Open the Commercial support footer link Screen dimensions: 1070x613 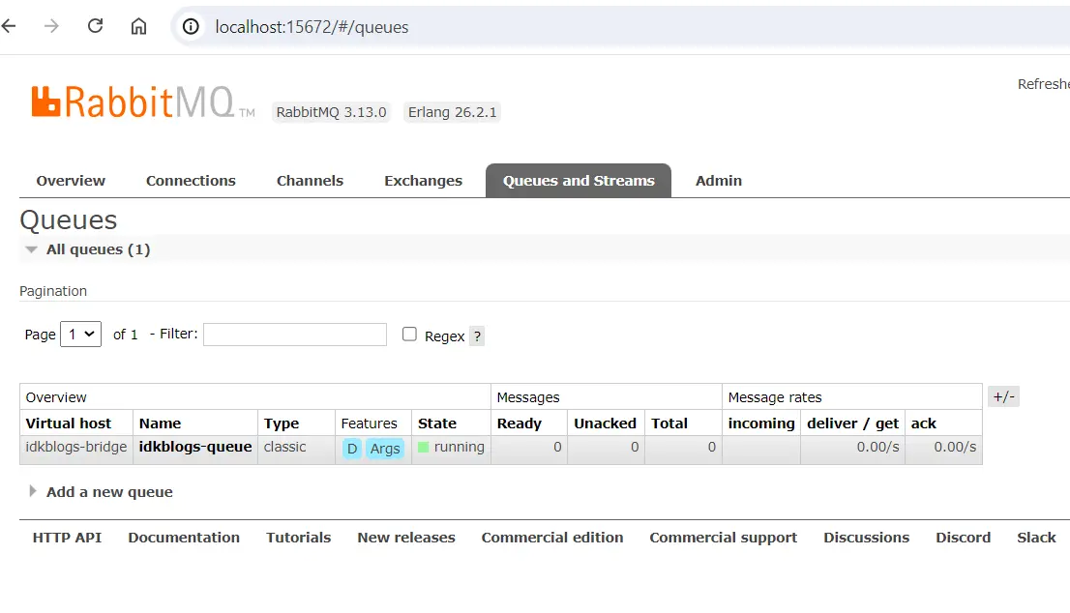(x=724, y=538)
